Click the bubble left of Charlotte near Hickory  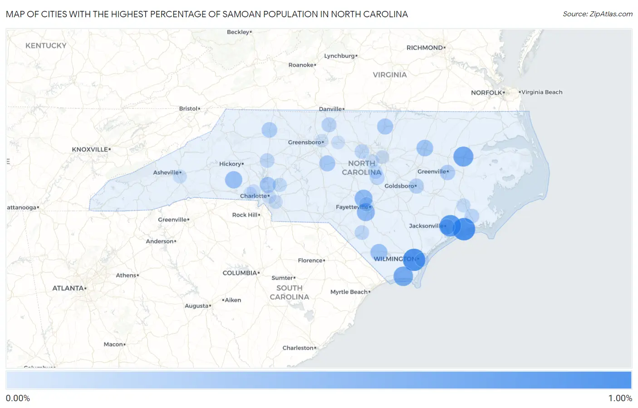point(234,180)
